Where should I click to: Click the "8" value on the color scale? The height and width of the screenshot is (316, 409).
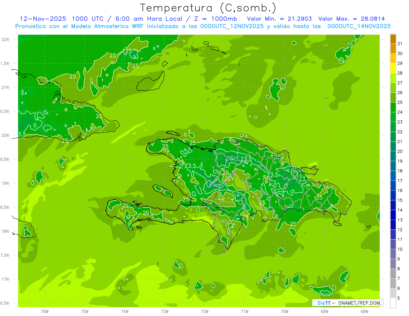pyautogui.click(x=398, y=269)
